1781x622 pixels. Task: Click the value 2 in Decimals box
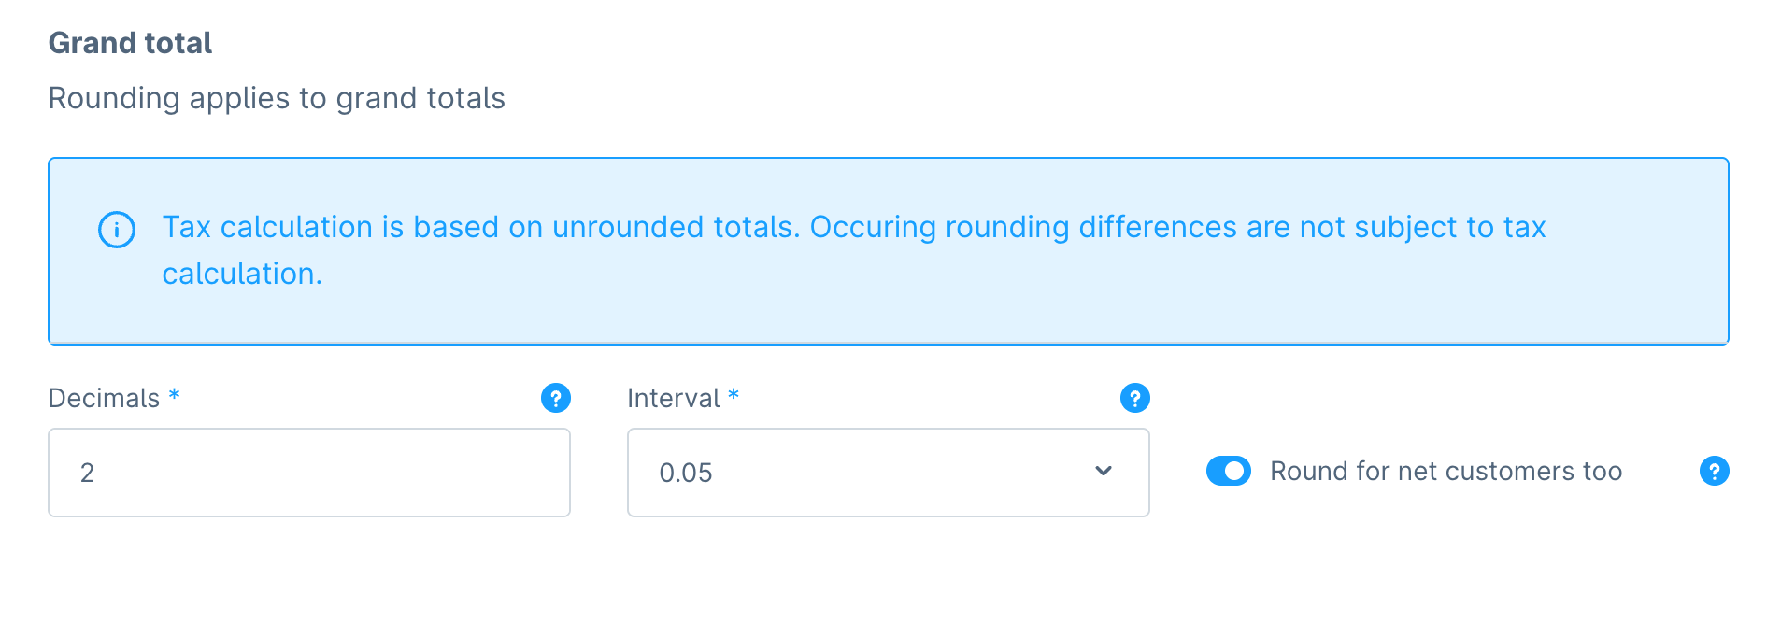pos(87,474)
